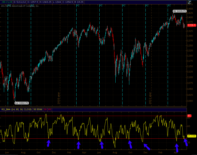The image size is (197, 155).
Task: Click the 1450 price axis label
Action: coord(190,9)
